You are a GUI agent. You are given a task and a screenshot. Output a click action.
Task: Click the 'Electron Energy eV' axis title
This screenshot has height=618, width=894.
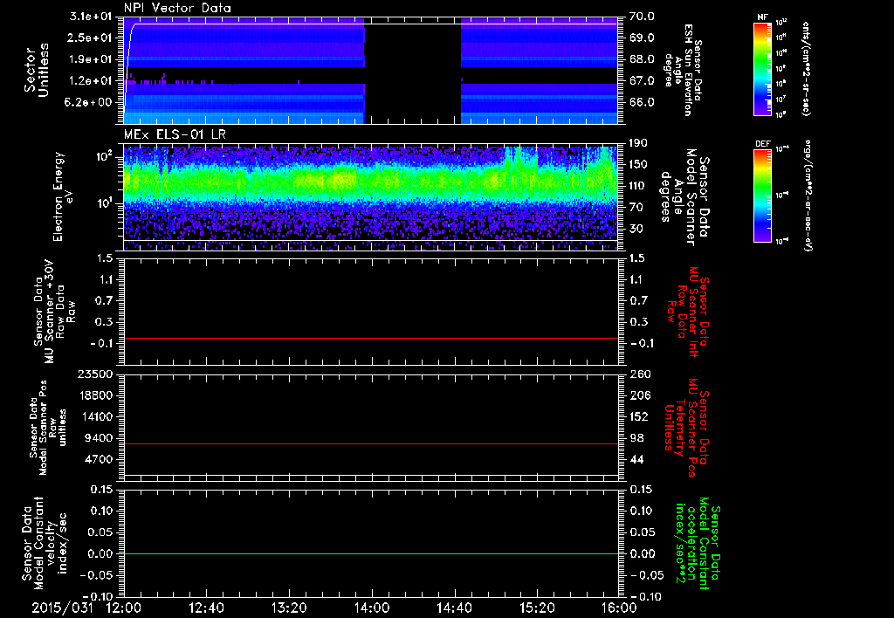(64, 196)
